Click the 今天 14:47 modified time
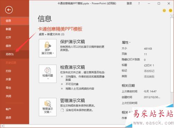Screen dimensions: 174x128 (x=150, y=91)
